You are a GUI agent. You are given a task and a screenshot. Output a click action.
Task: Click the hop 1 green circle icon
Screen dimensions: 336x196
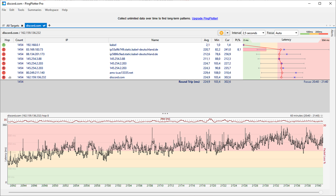(4, 45)
